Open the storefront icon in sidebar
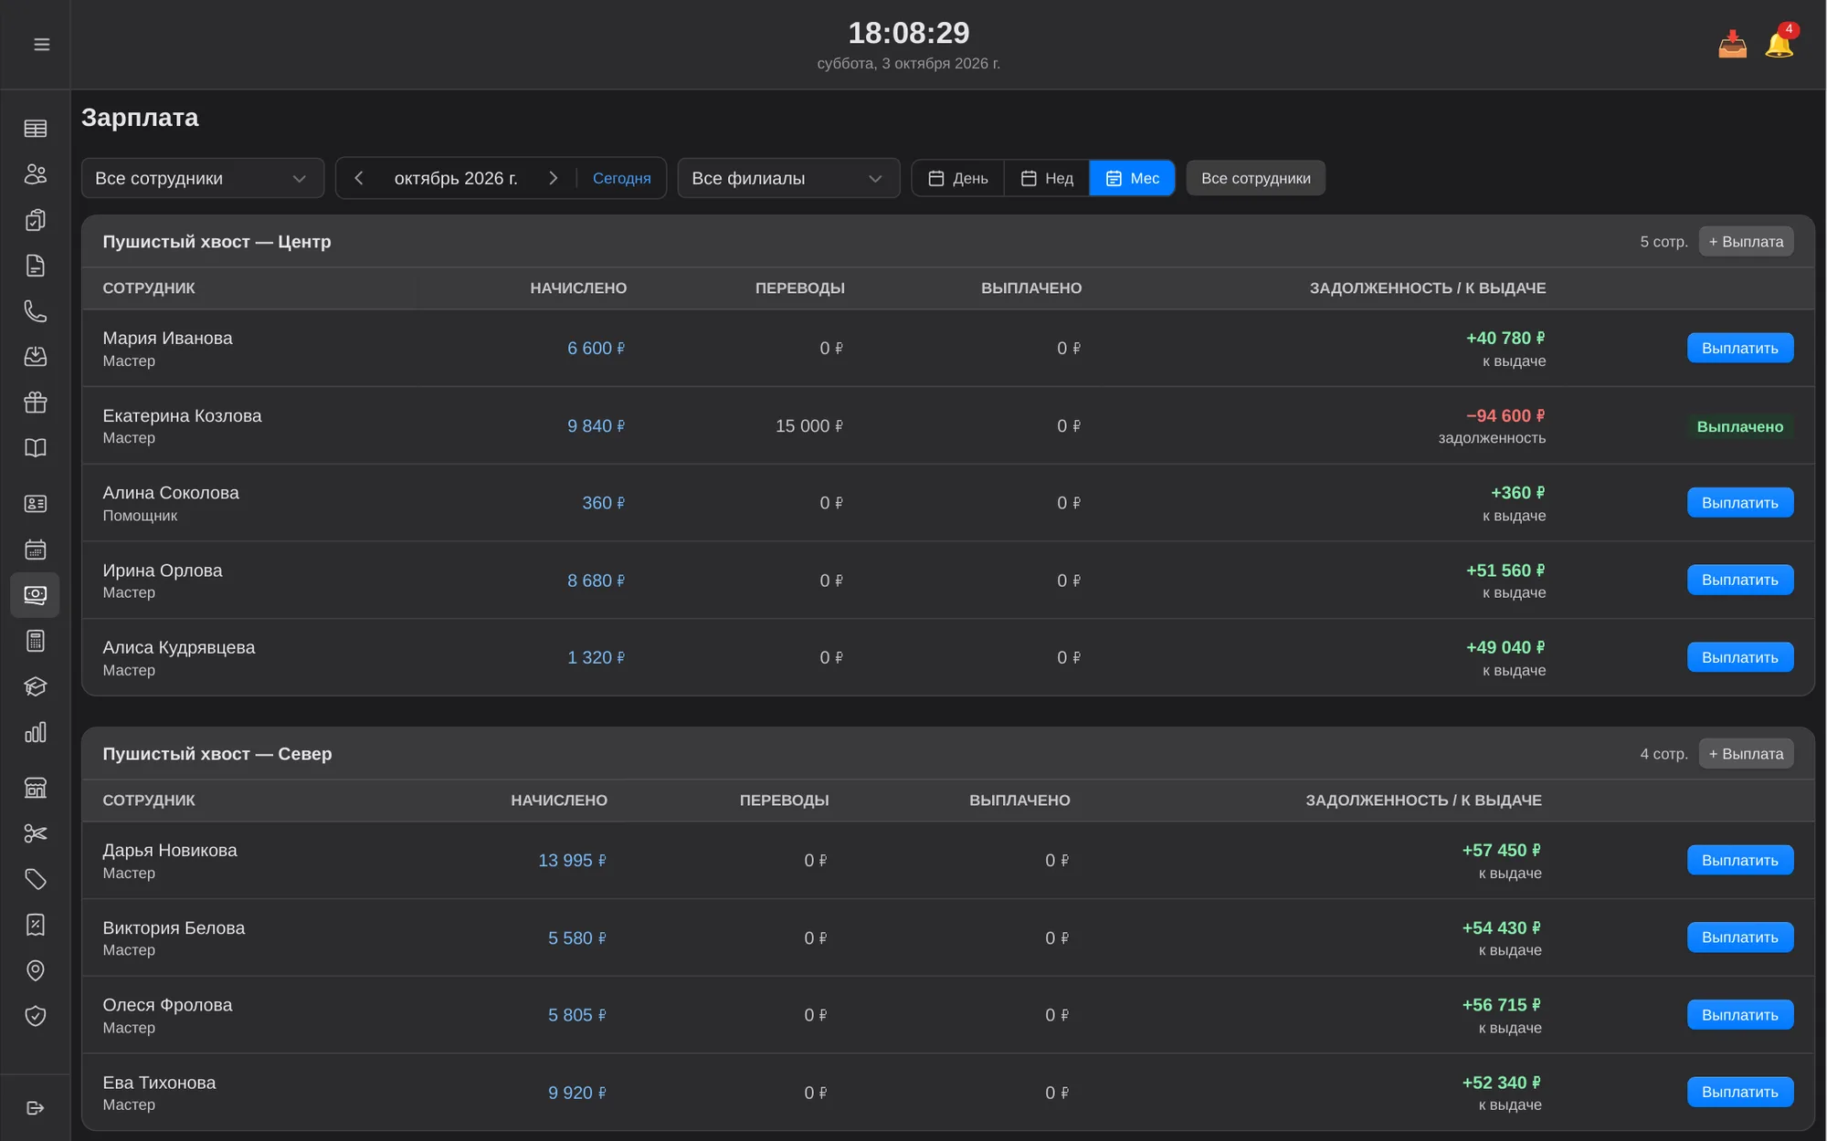Screen dimensions: 1827x1141 (36, 788)
